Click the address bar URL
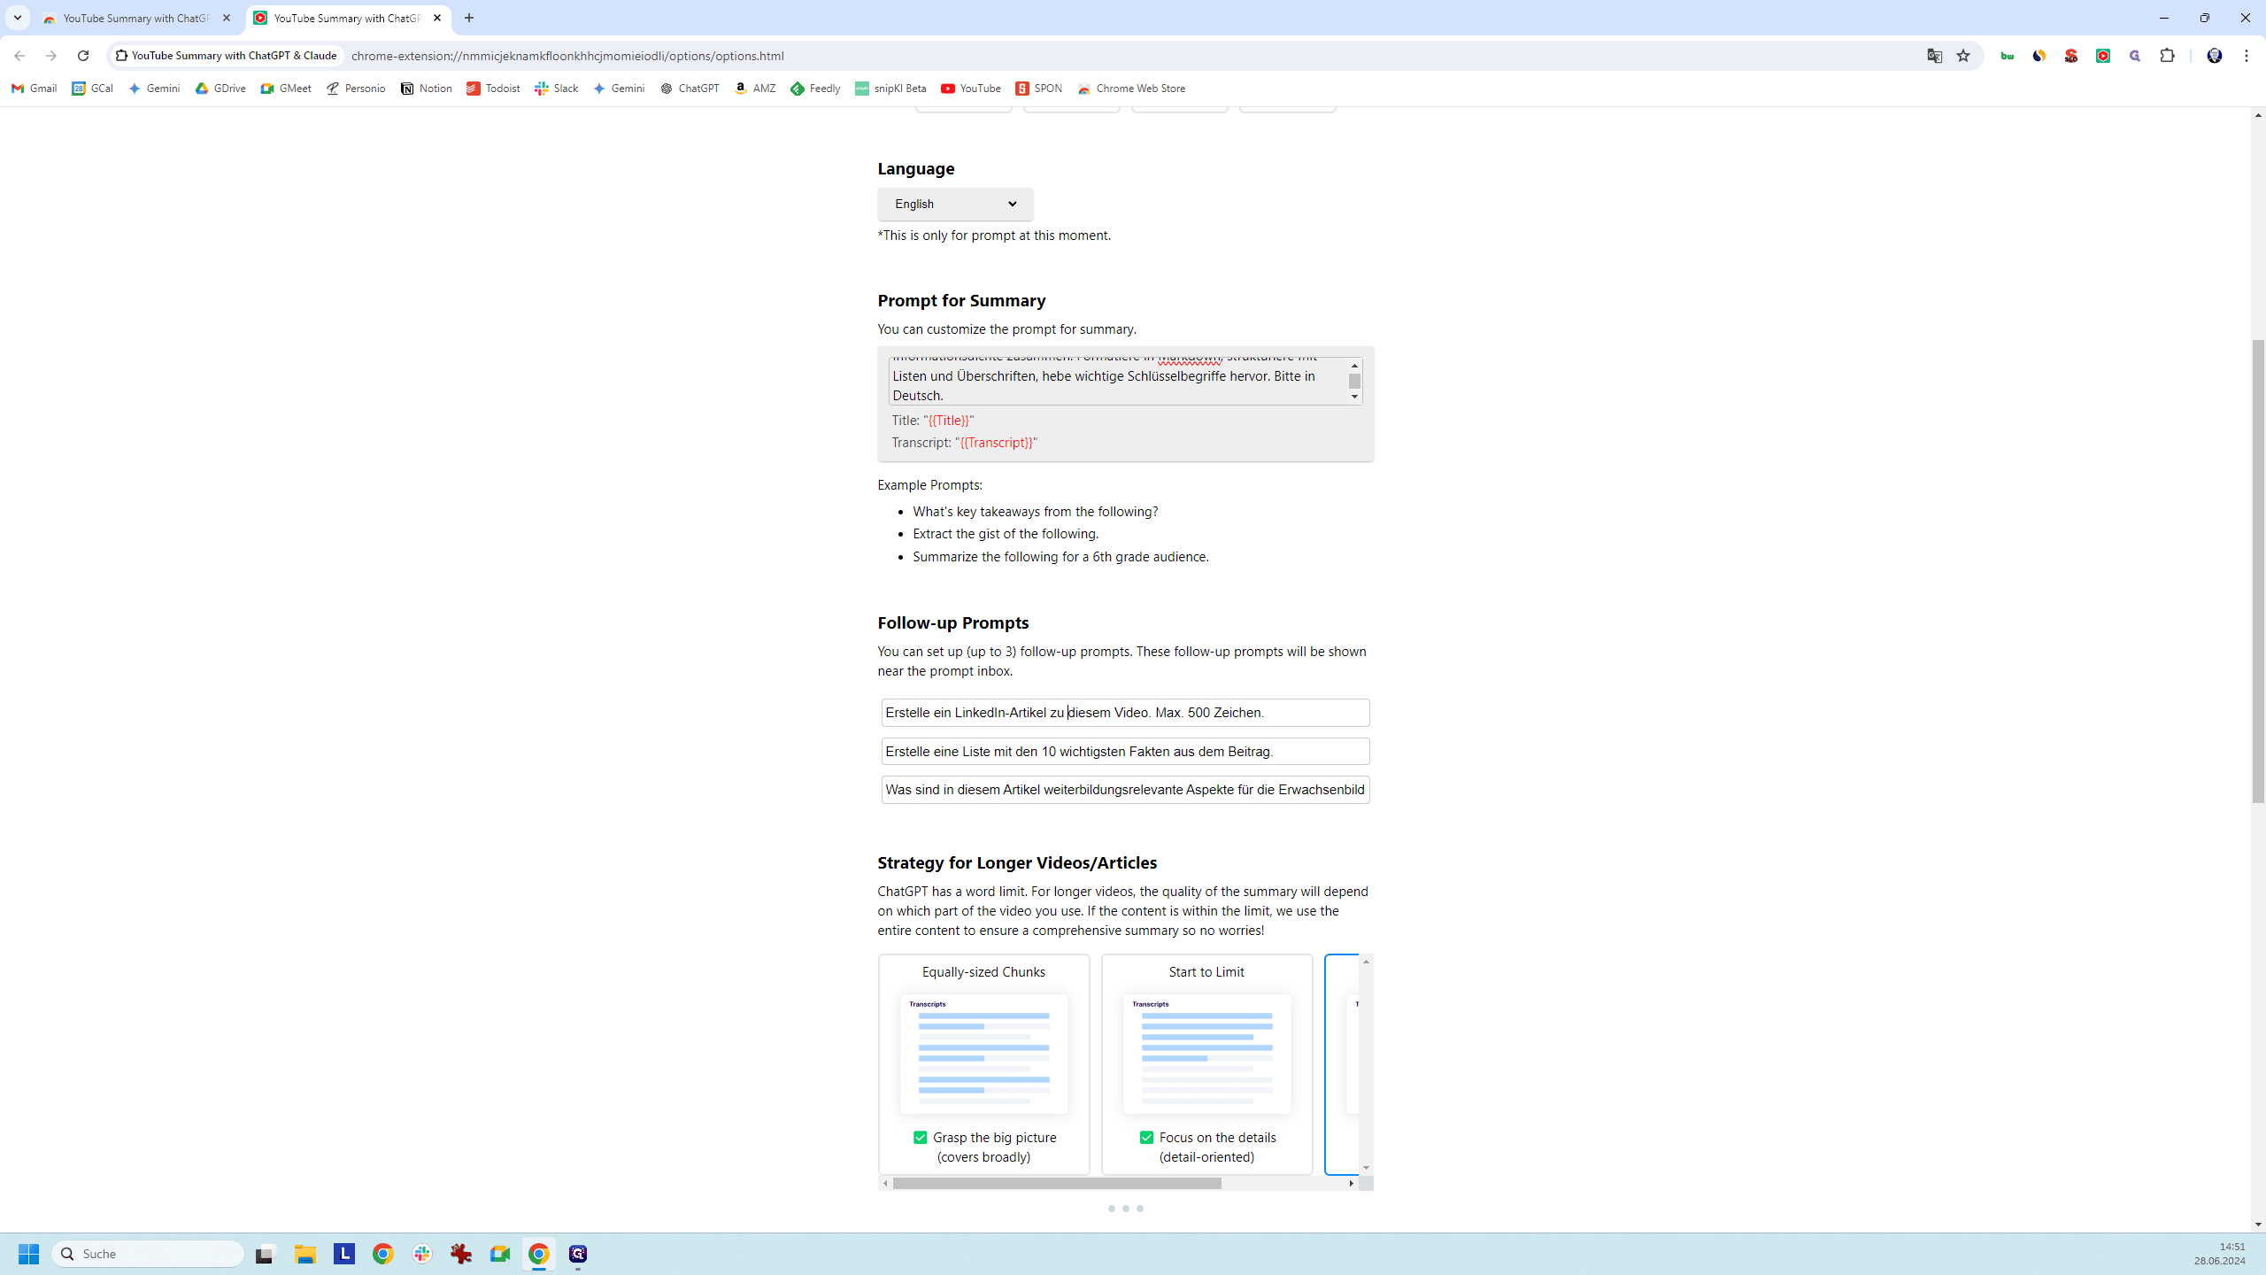The image size is (2266, 1275). click(x=567, y=56)
